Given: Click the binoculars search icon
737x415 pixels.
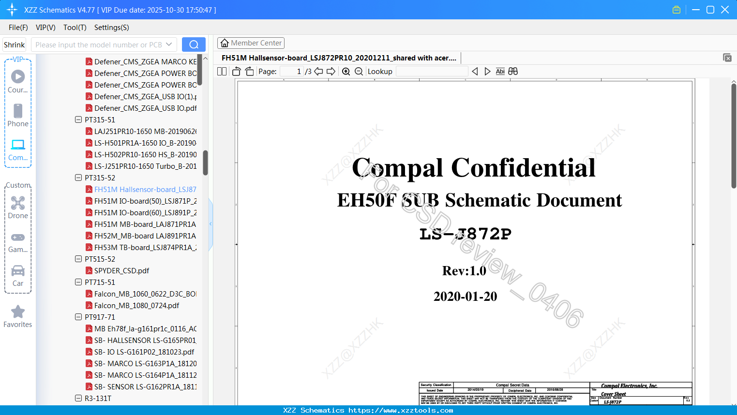Looking at the screenshot, I should 513,72.
